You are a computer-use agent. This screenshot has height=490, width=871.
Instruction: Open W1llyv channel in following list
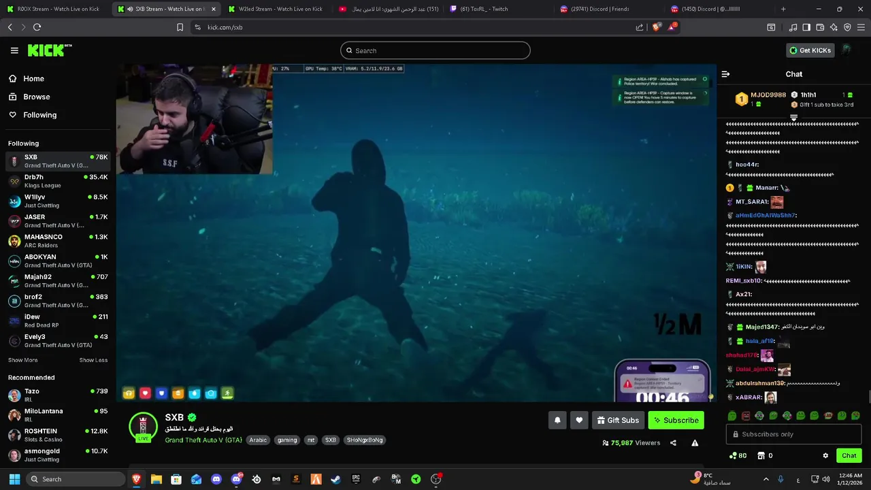58,201
